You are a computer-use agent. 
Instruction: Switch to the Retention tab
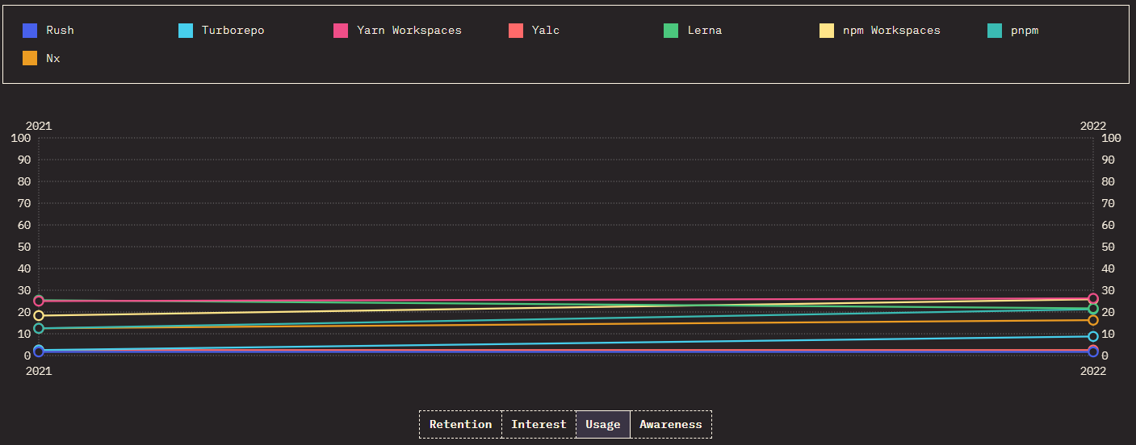pos(460,424)
